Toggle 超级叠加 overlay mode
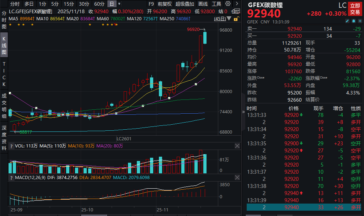Image resolution: width=364 pixels, height=216 pixels. 185,4
